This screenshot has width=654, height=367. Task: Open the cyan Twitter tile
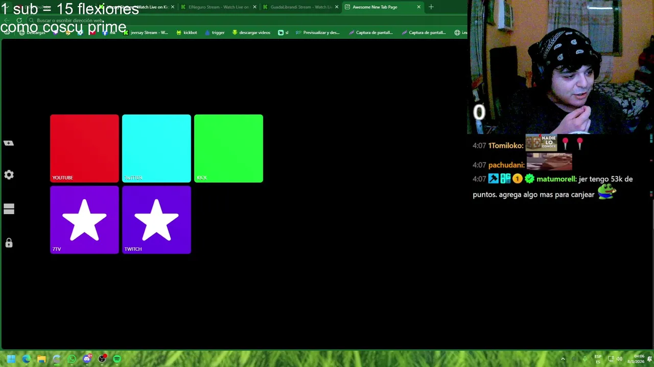[156, 148]
